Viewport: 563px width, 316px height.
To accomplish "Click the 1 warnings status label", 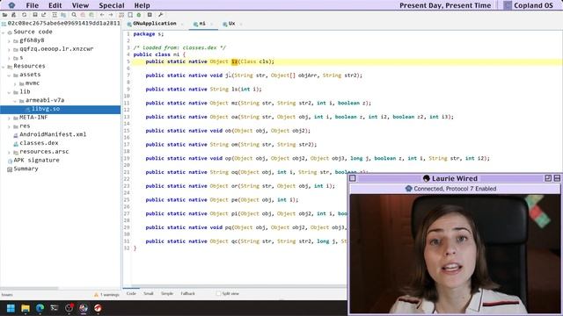I will 109,295.
